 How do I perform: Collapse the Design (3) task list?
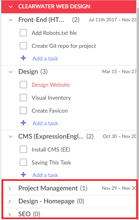[x=11, y=72]
